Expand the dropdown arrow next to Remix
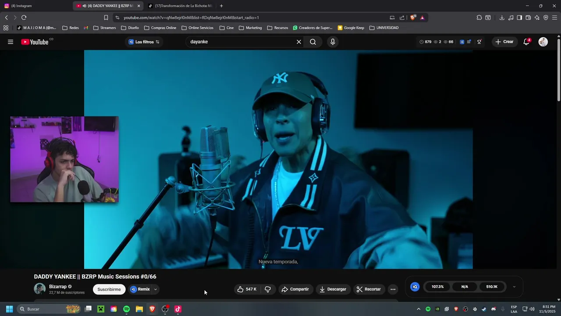Screen dimensions: 561x316 click(155, 289)
